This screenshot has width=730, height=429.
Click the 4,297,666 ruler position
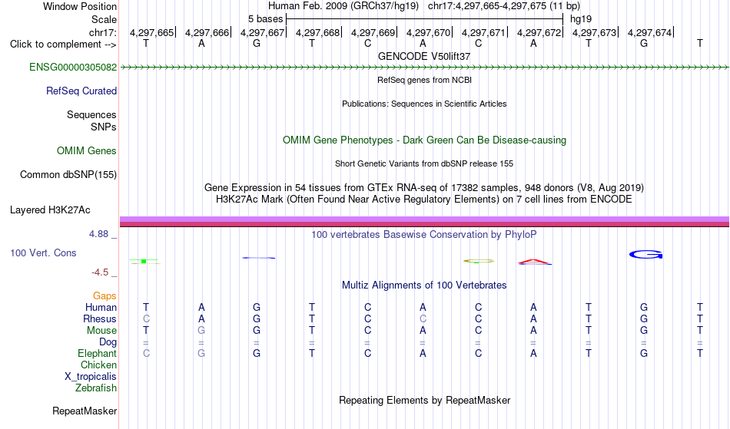coord(207,32)
